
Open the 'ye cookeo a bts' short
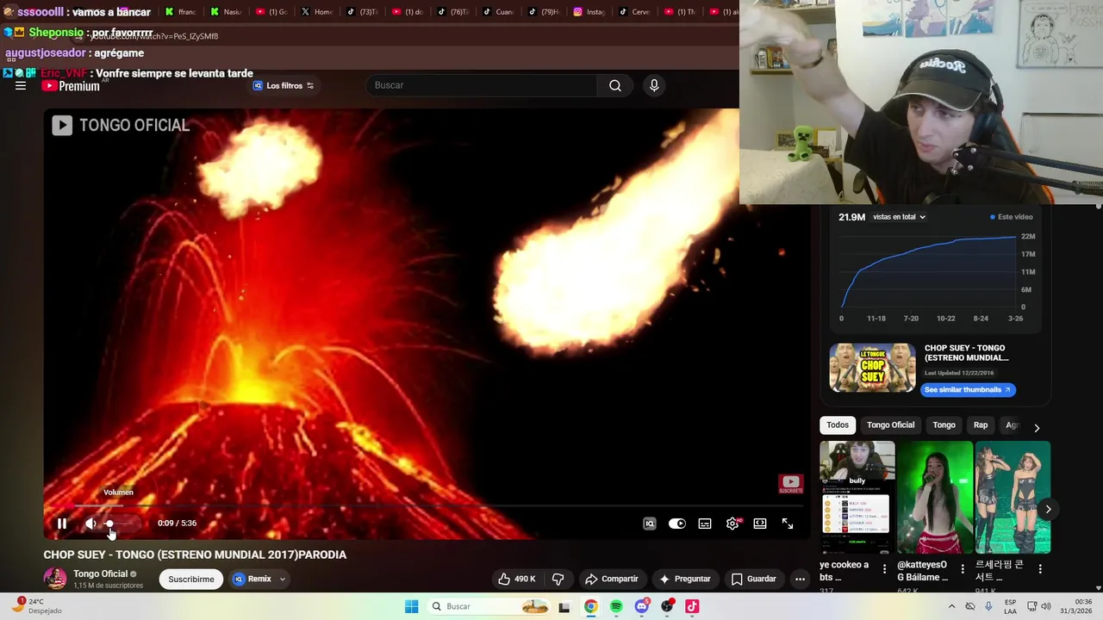[857, 497]
